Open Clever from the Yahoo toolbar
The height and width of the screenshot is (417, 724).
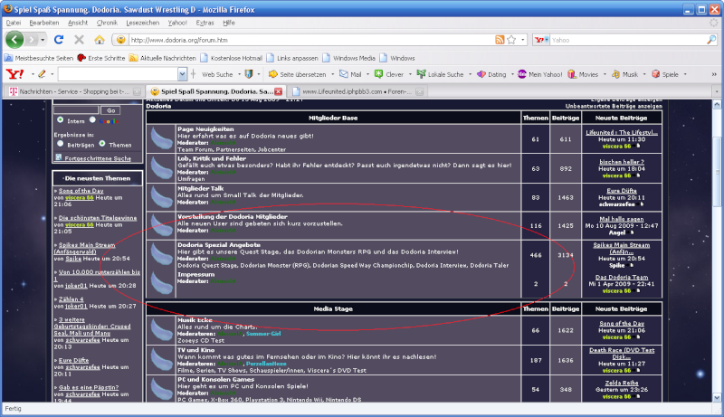pos(389,74)
